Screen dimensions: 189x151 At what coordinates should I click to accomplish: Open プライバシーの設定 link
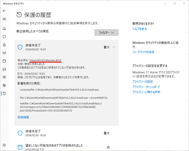[142, 82]
